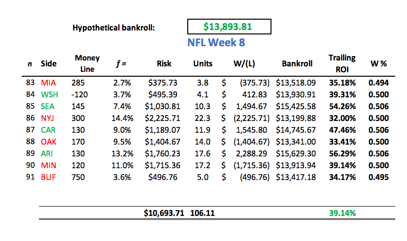Viewport: 407px width, 241px height.
Task: Select W % value 0.494 in row 83
Action: coord(378,83)
